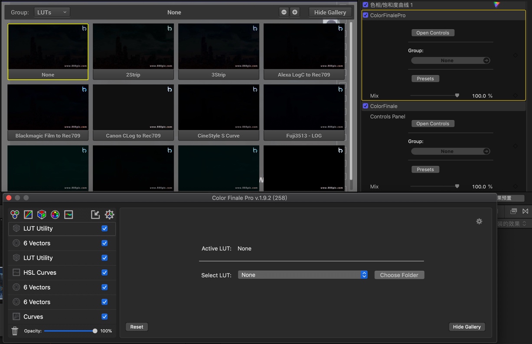Open the Curves tool in the toolbar
The image size is (532, 344).
pos(28,214)
